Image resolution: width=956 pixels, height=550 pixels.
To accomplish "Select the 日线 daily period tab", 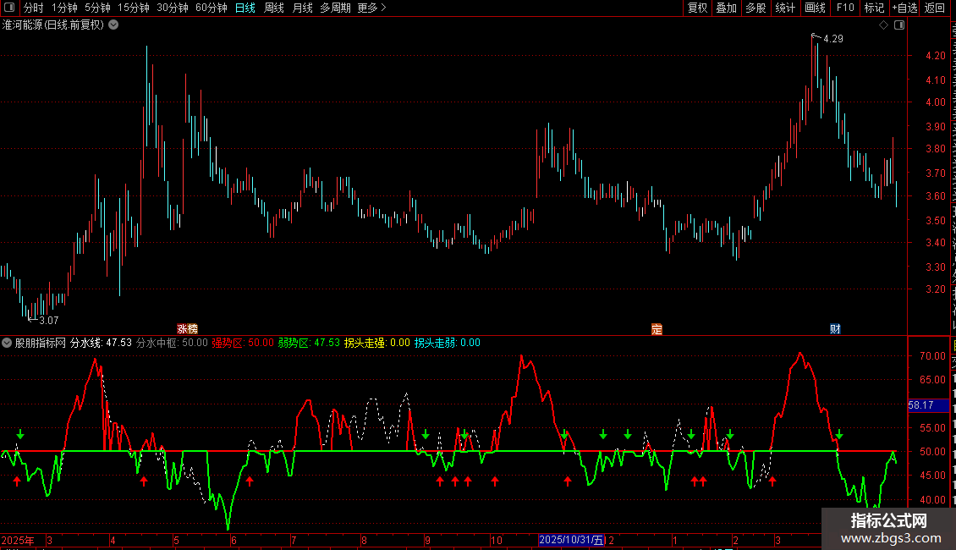I will 245,8.
